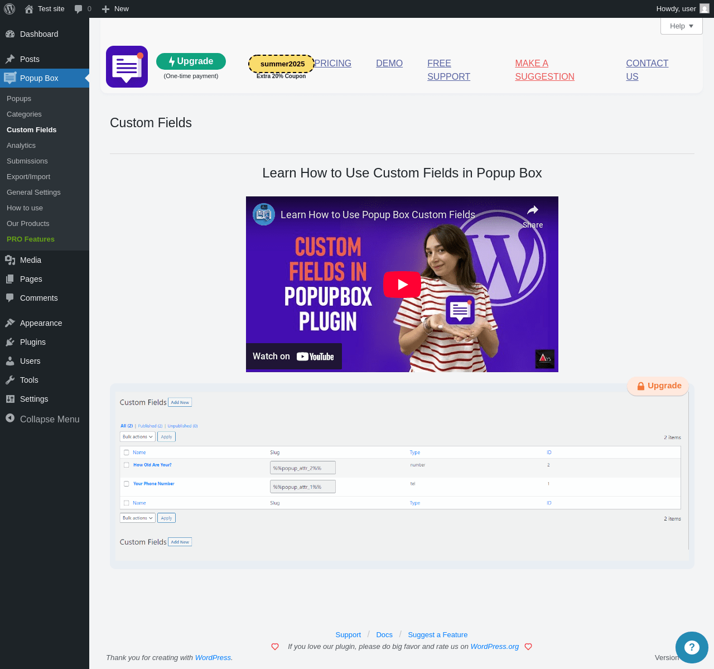Open the PRICING link

(x=333, y=64)
